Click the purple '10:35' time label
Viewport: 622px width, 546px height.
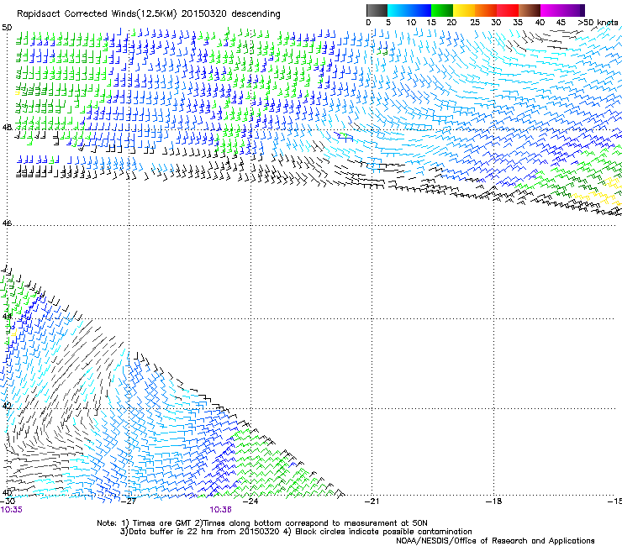pos(11,510)
